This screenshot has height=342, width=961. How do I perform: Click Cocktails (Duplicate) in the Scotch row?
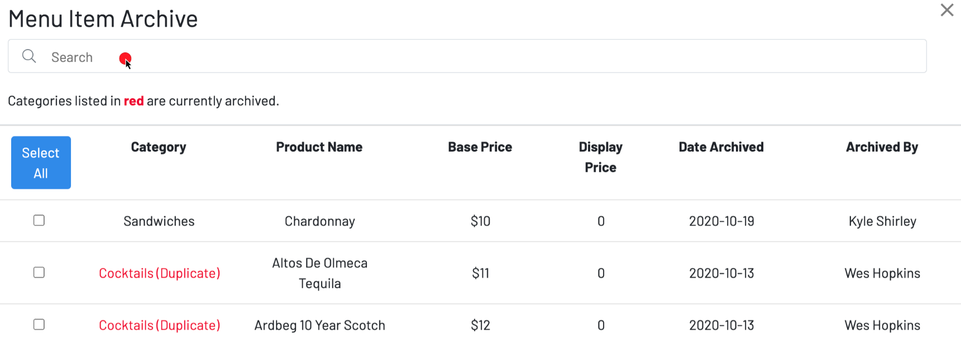[160, 325]
